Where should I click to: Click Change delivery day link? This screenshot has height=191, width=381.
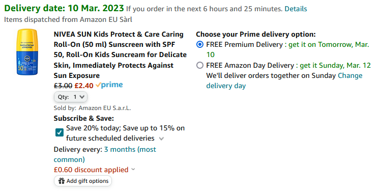coord(284,80)
